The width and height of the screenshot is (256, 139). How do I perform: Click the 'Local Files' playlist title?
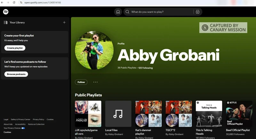pos(111,130)
